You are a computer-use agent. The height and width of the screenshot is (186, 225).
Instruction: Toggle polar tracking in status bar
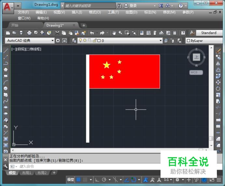[104, 179]
